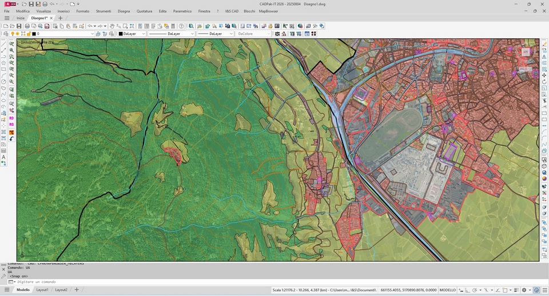Click the Pan hand tool
Image resolution: width=549 pixels, height=296 pixels.
pyautogui.click(x=112, y=26)
